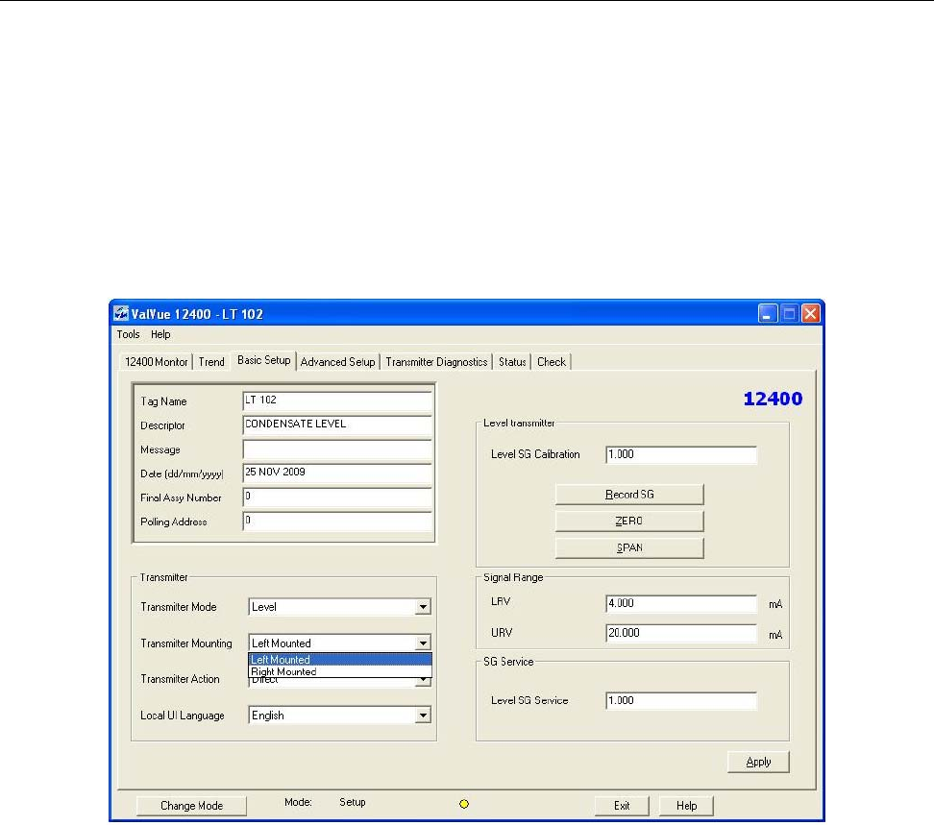
Task: Open the Status tab
Action: point(512,362)
